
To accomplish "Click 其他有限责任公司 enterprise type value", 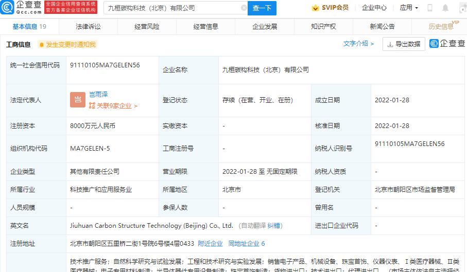I will pyautogui.click(x=95, y=172).
